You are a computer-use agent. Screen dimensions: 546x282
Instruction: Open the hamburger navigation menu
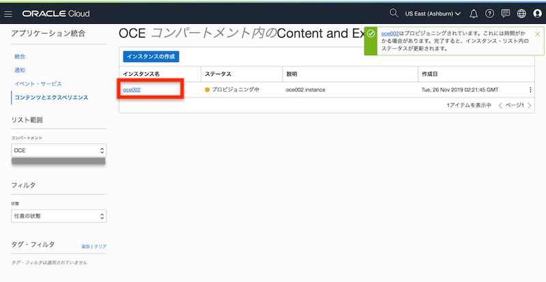(8, 14)
